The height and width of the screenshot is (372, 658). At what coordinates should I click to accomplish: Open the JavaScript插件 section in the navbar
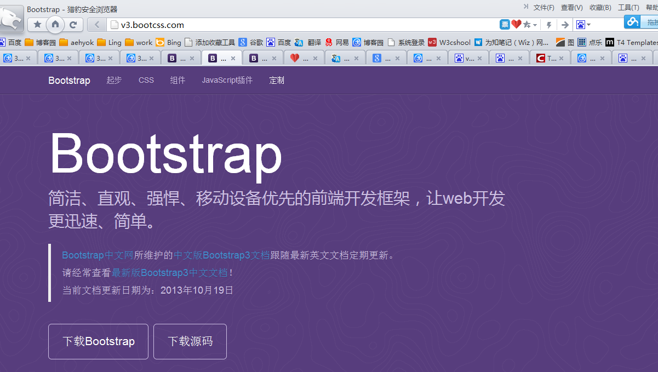coord(227,80)
